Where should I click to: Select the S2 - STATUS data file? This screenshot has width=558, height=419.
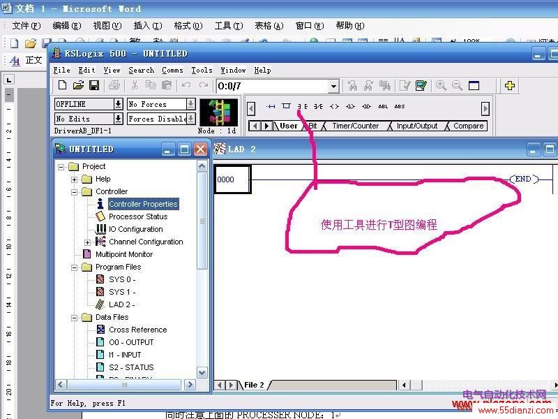(x=131, y=367)
